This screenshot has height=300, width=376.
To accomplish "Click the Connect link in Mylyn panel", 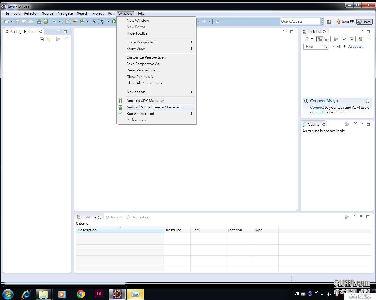I will point(317,108).
